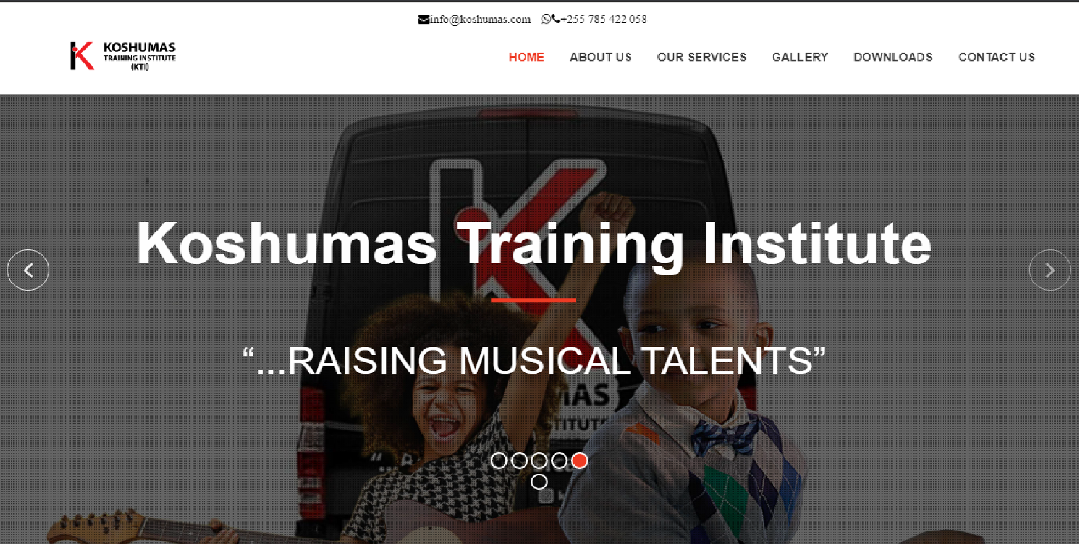
Task: Select the third carousel dot
Action: click(x=539, y=461)
